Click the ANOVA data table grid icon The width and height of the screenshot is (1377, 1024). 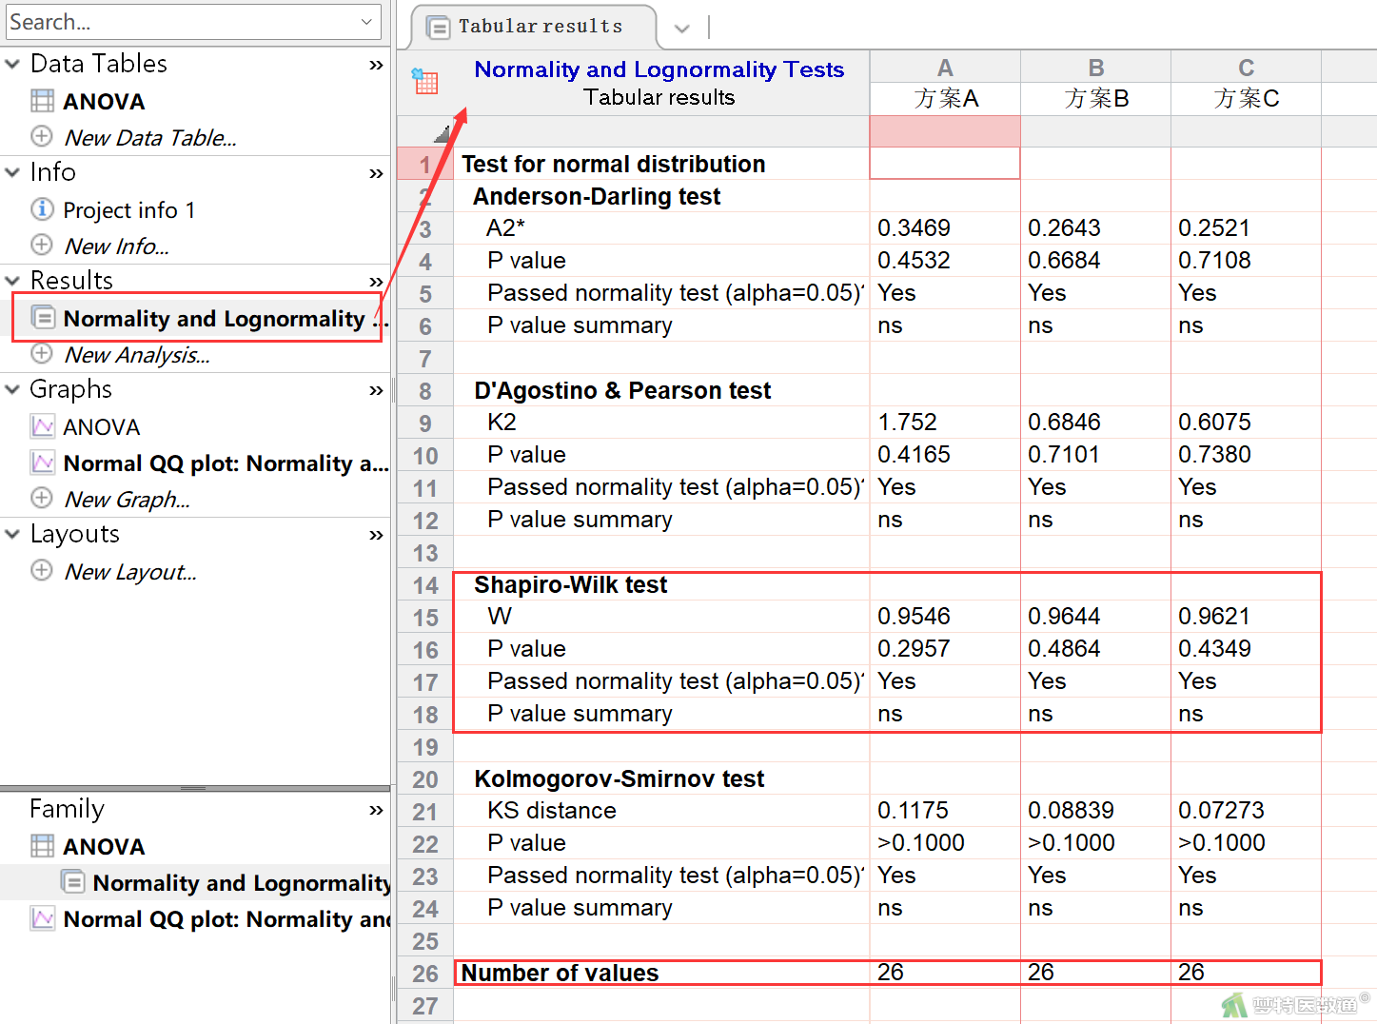[x=42, y=100]
